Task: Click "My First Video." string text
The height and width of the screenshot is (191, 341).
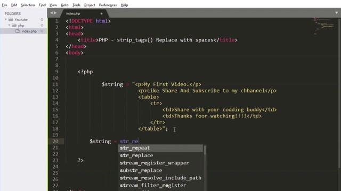Action: click(x=167, y=84)
